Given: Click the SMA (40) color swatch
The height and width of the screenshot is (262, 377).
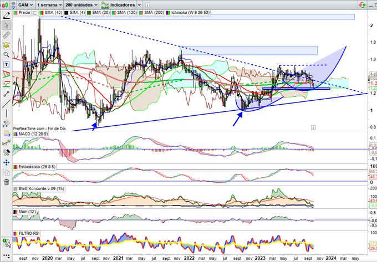Looking at the screenshot, I should [x=42, y=13].
